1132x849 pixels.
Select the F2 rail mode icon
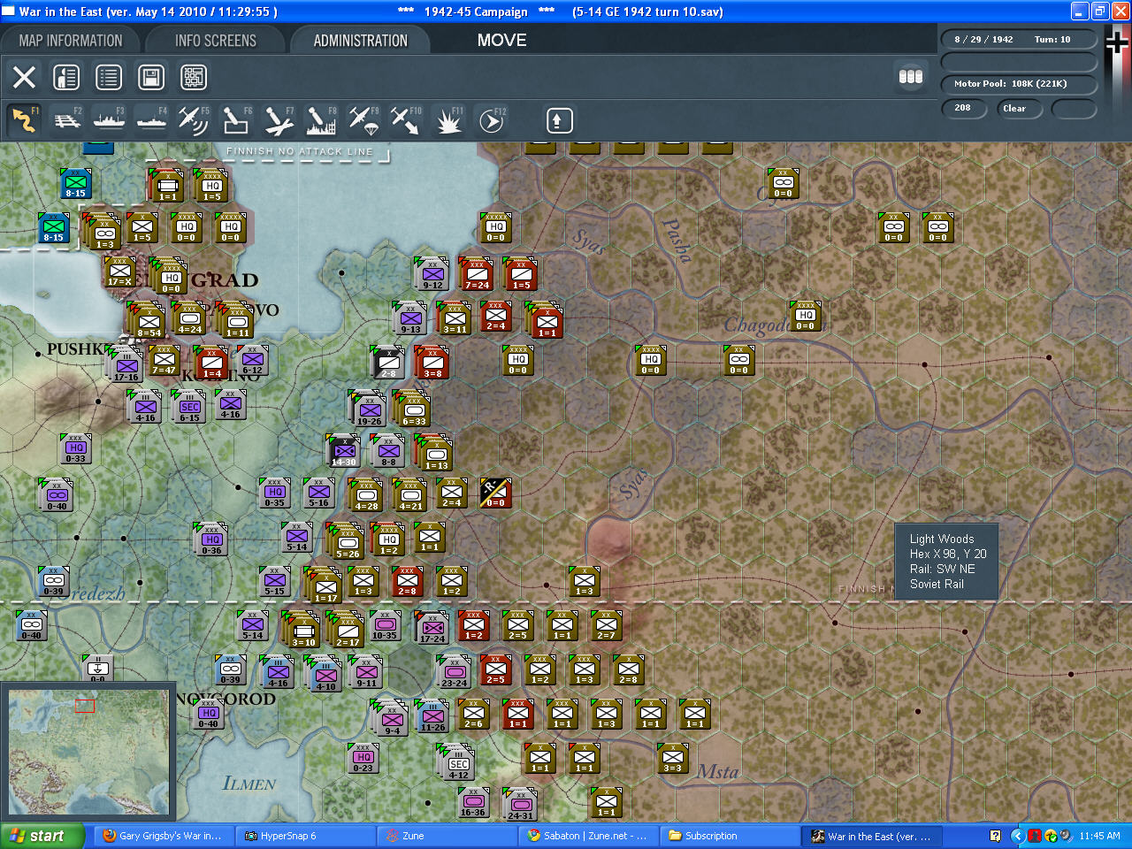[x=66, y=120]
